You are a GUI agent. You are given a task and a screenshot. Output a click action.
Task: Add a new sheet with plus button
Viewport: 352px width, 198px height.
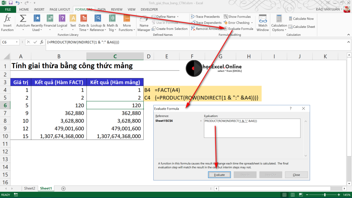pos(63,188)
